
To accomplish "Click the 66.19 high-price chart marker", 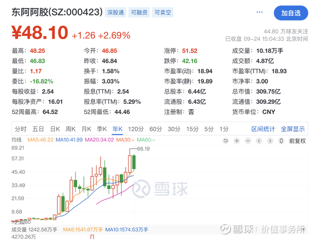I will click(x=143, y=149).
